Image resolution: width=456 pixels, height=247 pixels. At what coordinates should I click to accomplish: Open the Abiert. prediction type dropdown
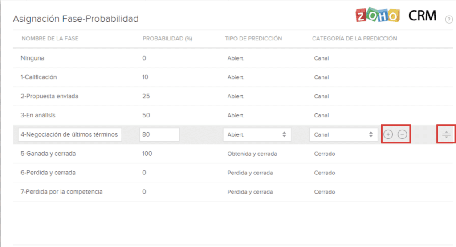tap(256, 134)
